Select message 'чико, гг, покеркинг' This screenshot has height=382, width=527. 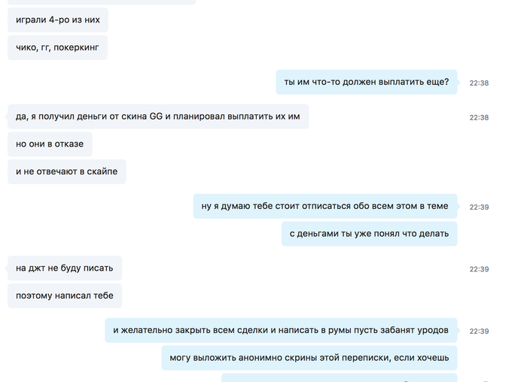(x=57, y=47)
